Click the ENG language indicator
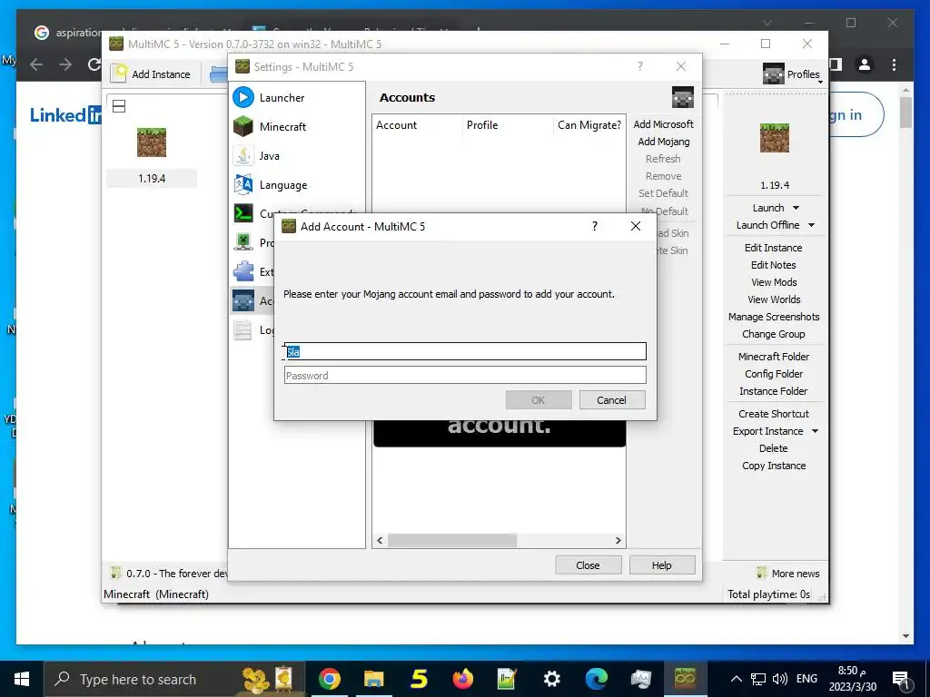Screen dimensions: 930x697 coord(806,679)
